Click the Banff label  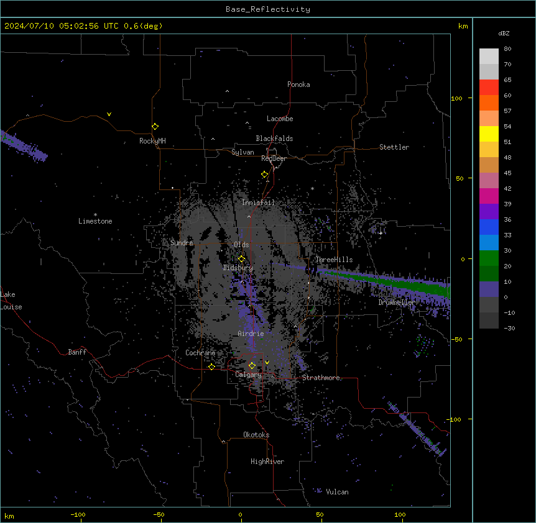click(77, 352)
